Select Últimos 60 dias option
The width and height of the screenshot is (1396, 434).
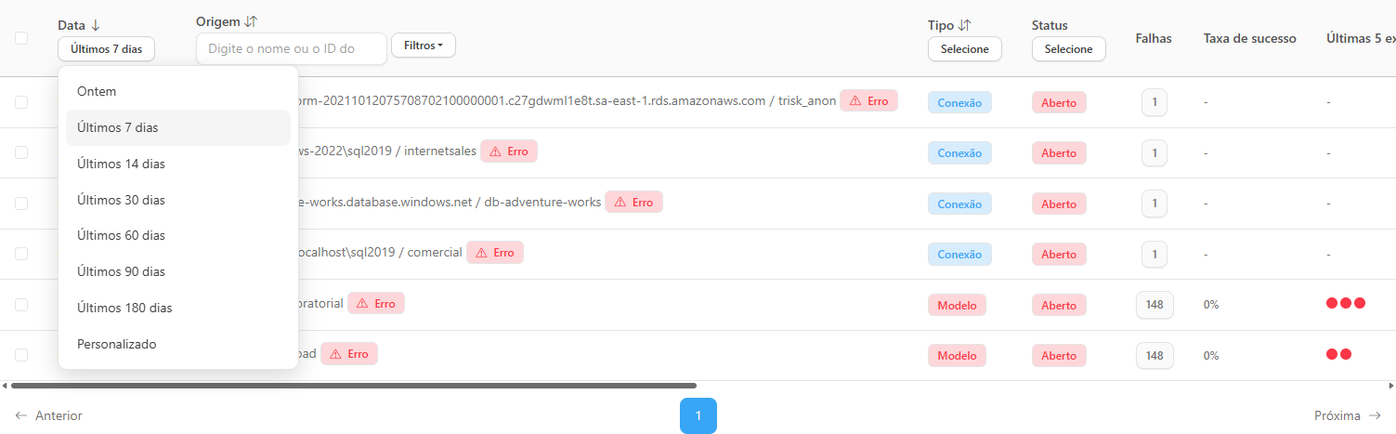178,235
